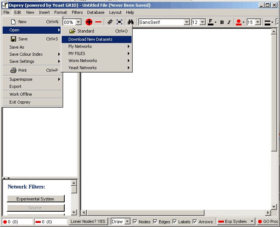Click the binoculars find icon
This screenshot has height=227, width=280.
coord(130,22)
